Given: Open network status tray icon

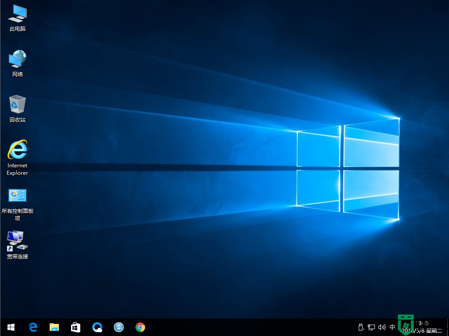Looking at the screenshot, I should 371,327.
